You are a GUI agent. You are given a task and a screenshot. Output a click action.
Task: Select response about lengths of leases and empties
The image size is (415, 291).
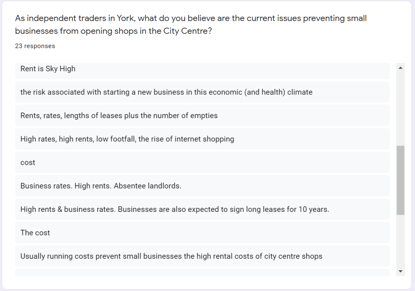tap(119, 116)
